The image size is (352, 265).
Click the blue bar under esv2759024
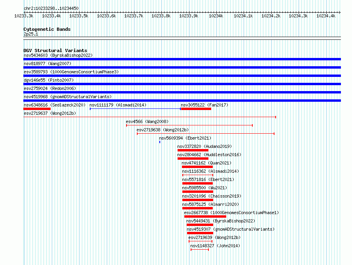pos(182,92)
